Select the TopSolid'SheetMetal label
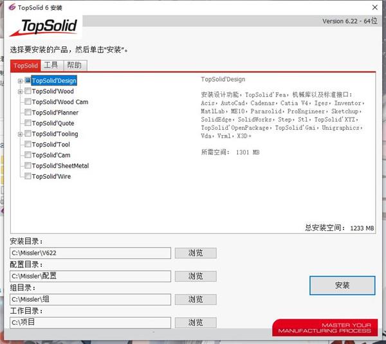The width and height of the screenshot is (386, 344). [x=60, y=166]
